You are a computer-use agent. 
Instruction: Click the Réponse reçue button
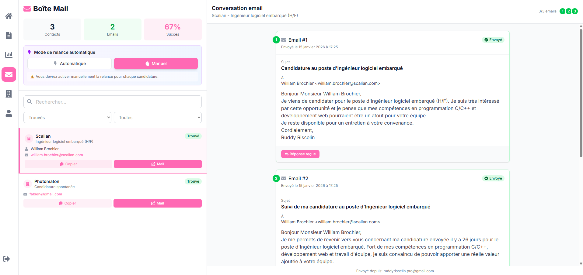point(300,154)
